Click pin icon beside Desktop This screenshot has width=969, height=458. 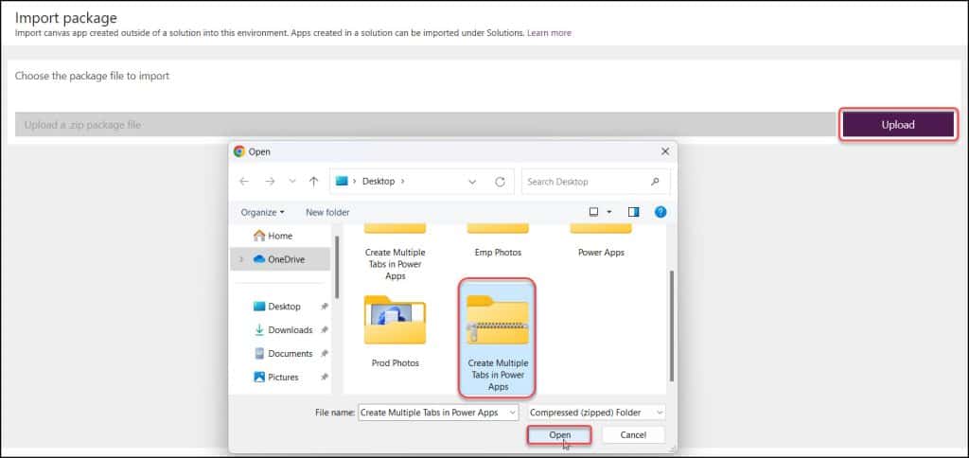324,307
